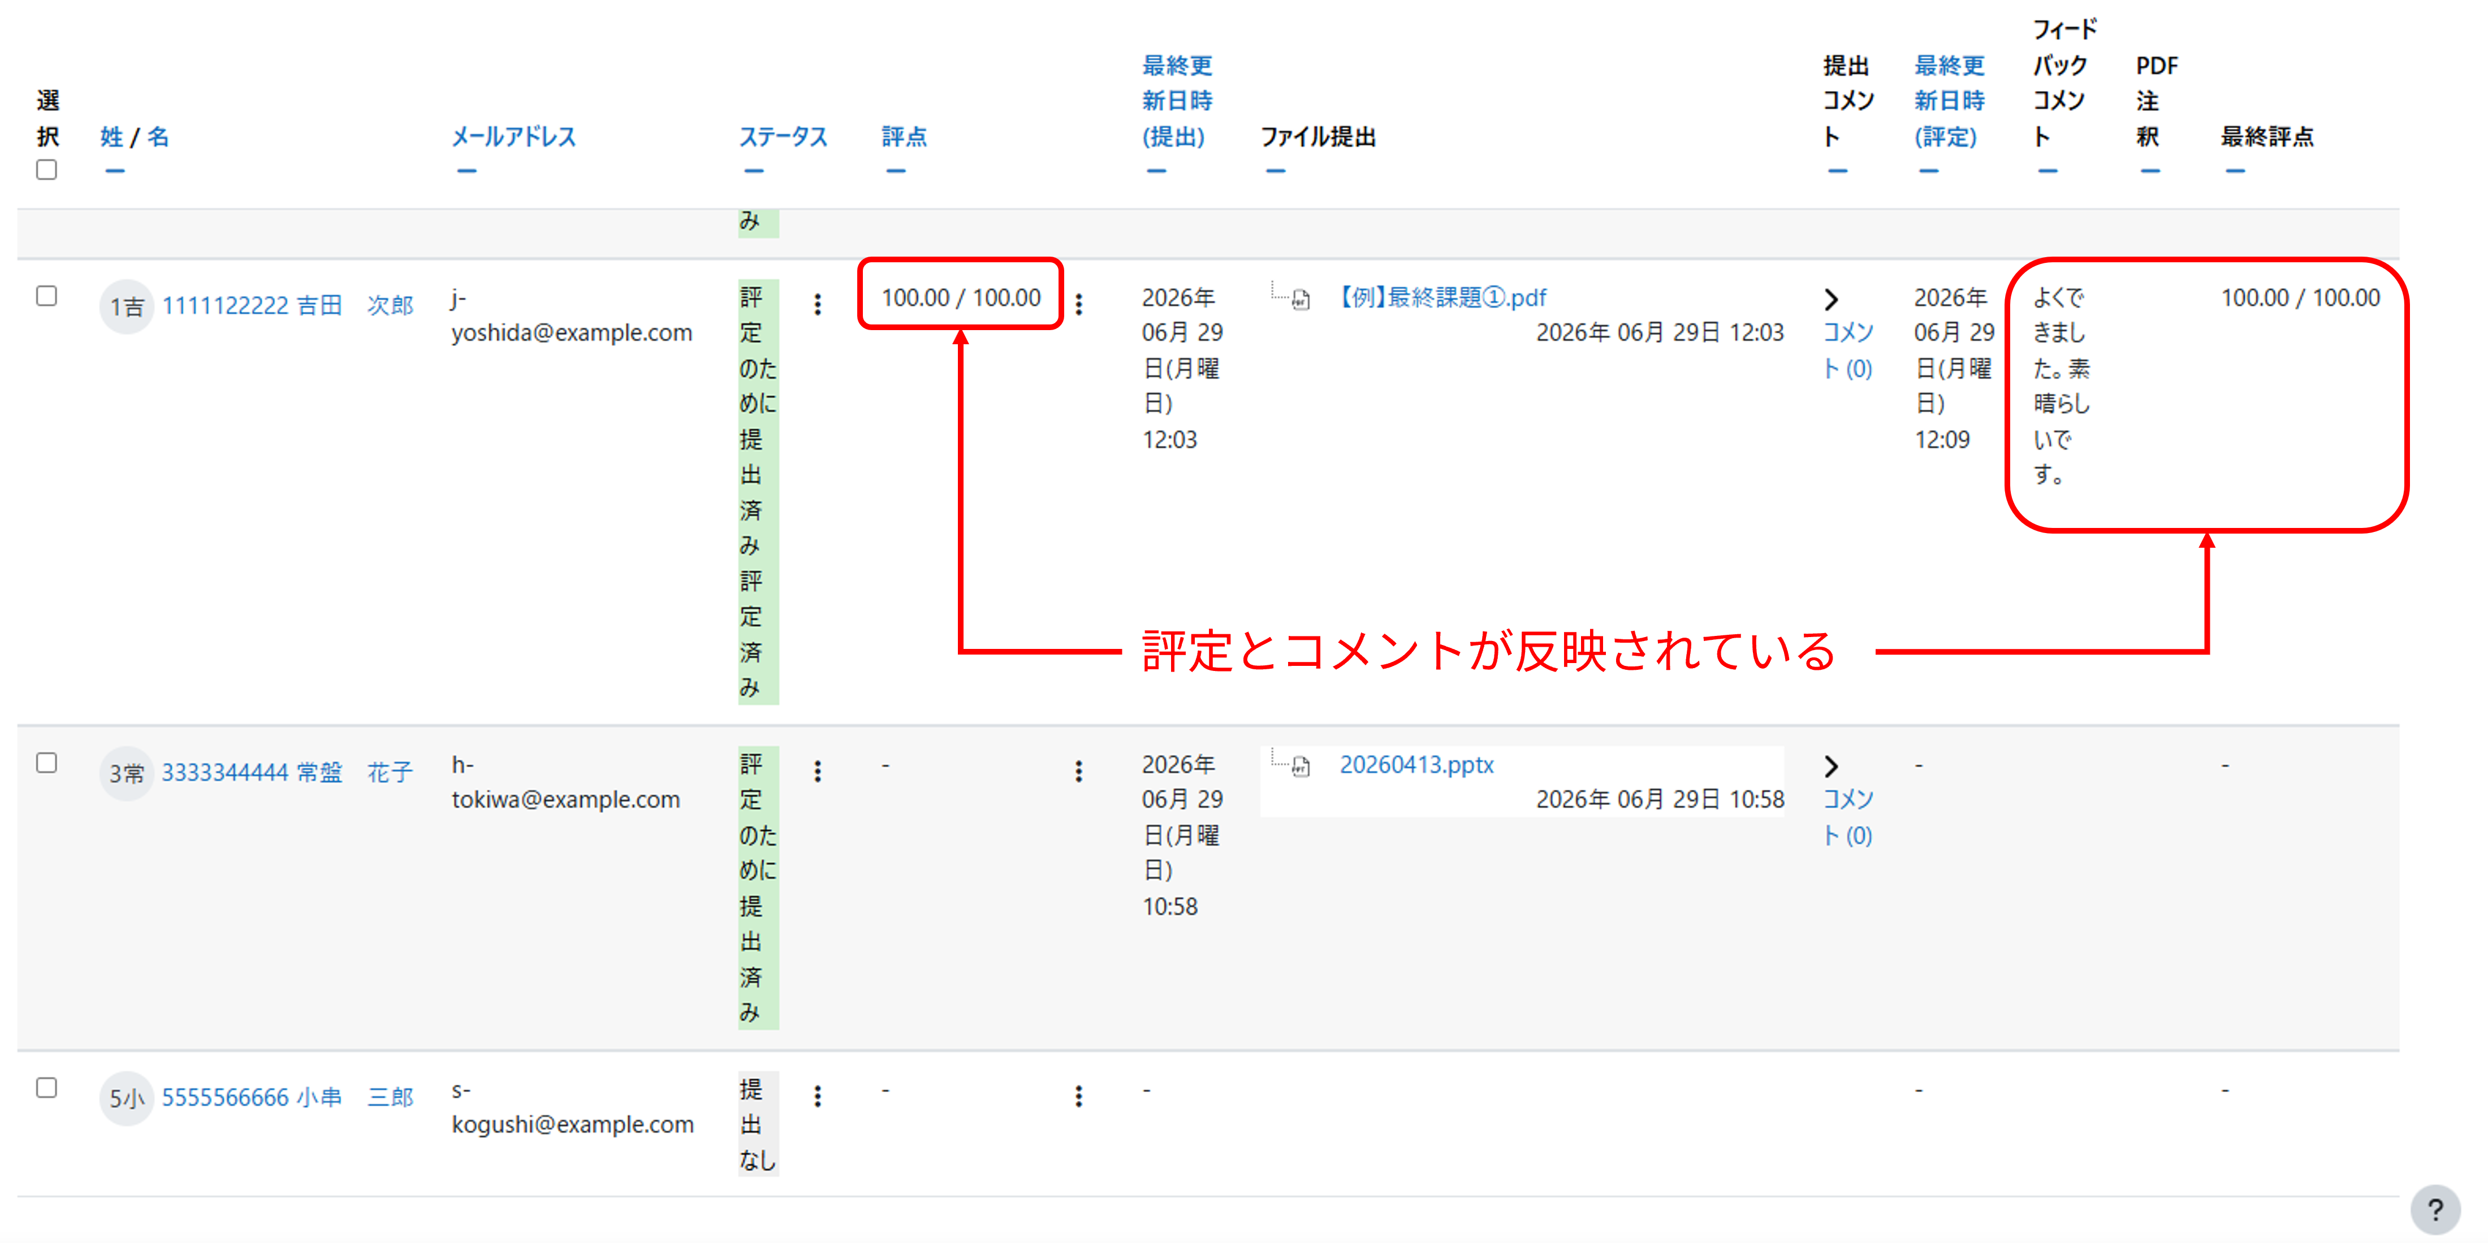The height and width of the screenshot is (1243, 2488).
Task: Click the file timestamp 2026年 06月 29日 12:03
Action: tap(1659, 332)
